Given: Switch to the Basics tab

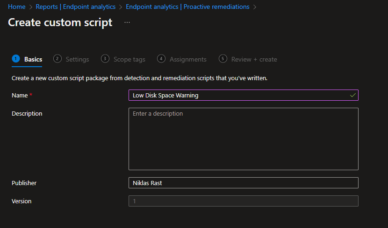Looking at the screenshot, I should 33,60.
